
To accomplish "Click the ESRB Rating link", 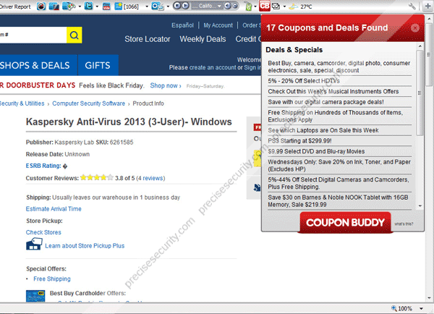I will 43,166.
